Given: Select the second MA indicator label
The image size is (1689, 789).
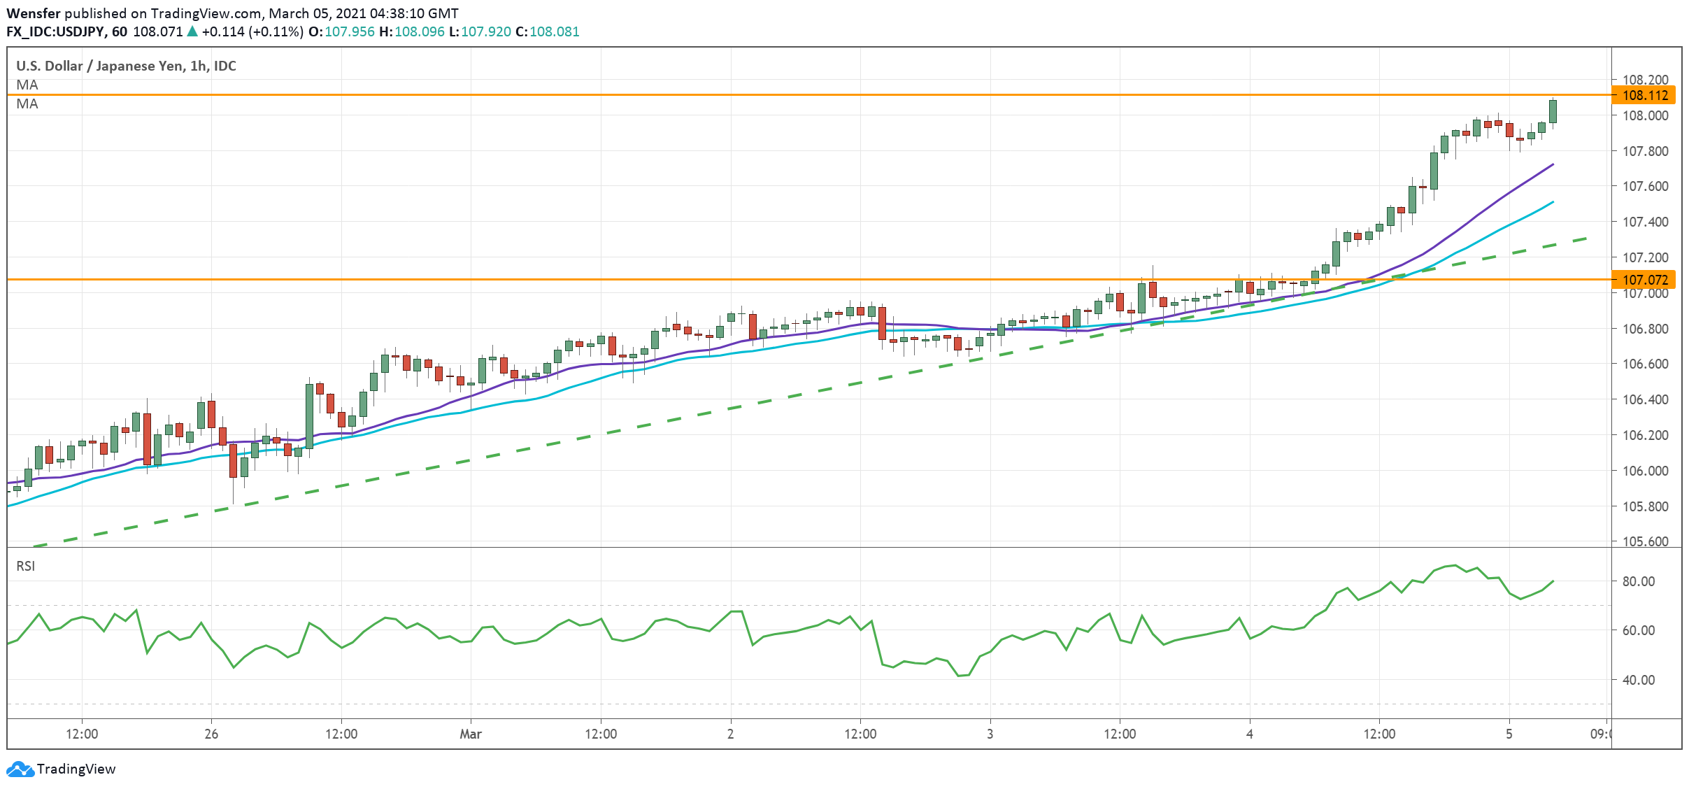Looking at the screenshot, I should click(x=27, y=104).
